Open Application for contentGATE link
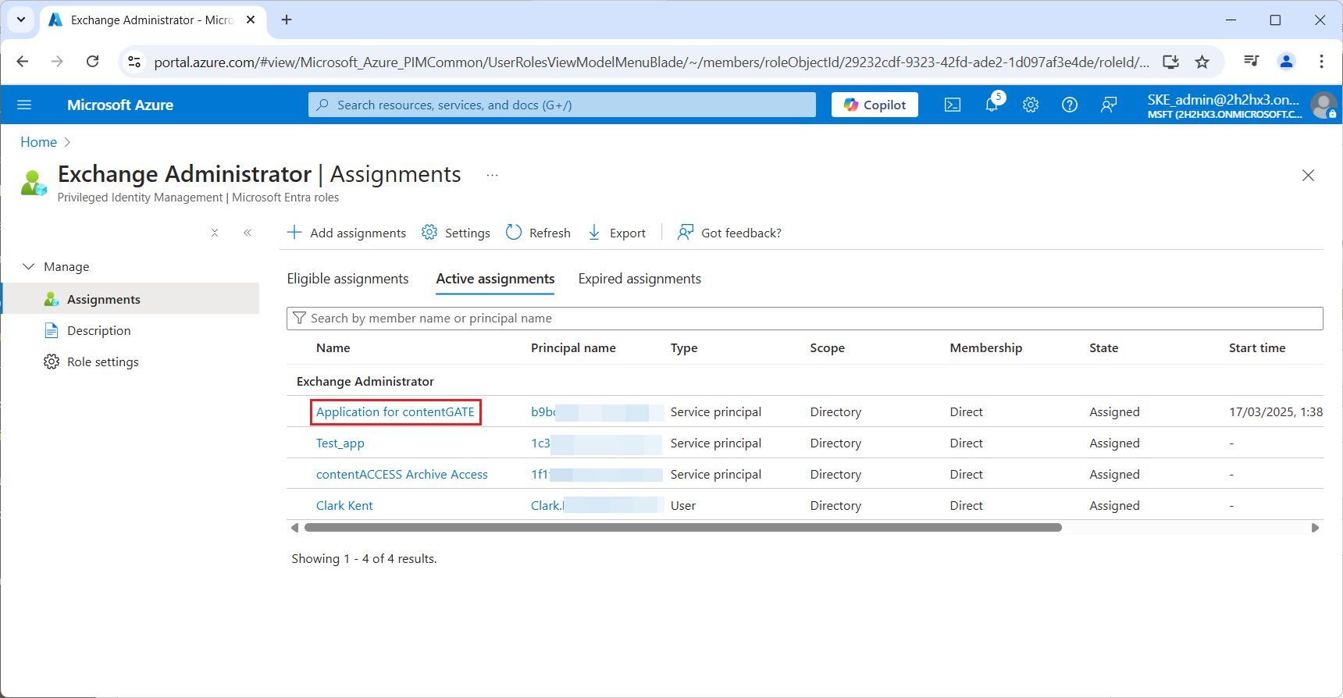This screenshot has width=1343, height=698. (x=395, y=412)
